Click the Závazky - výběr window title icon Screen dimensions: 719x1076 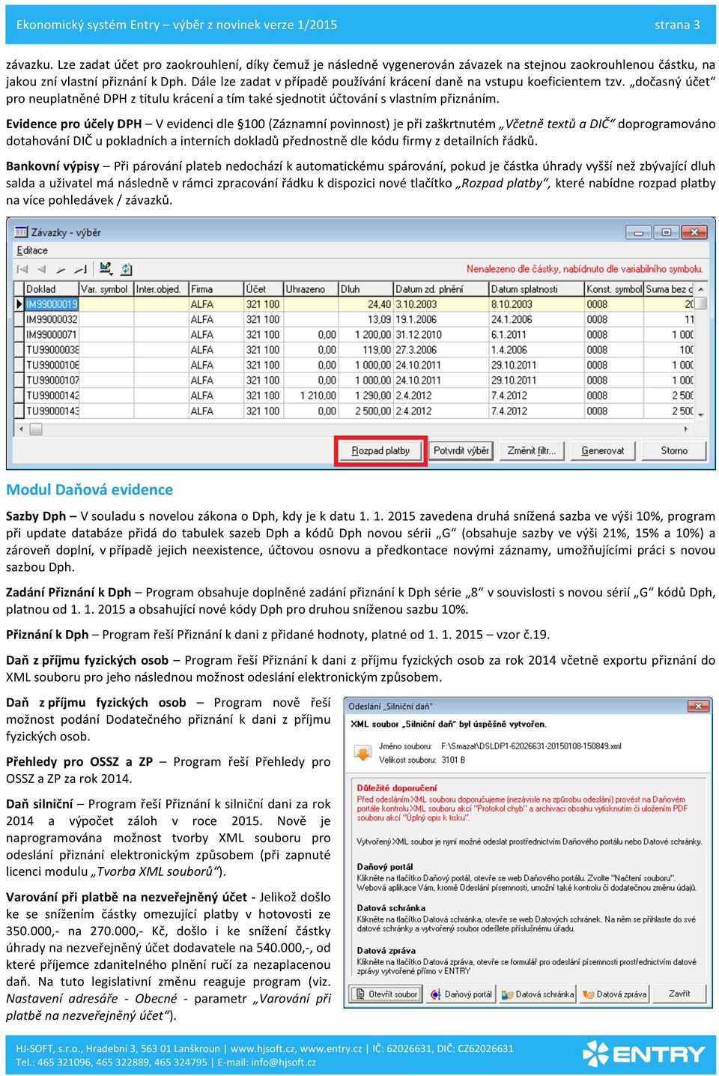click(x=21, y=232)
